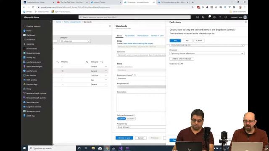Go to Assignments in the breadcrumb
Image resolution: width=269 pixels, height=151 pixels.
pos(75,22)
